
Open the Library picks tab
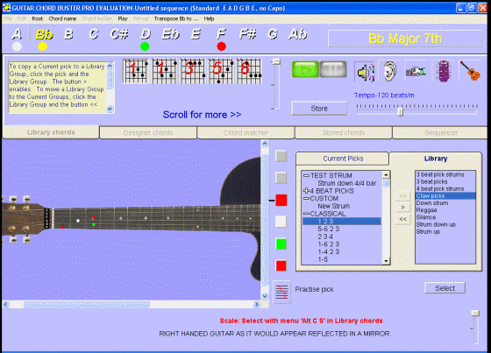click(x=436, y=159)
